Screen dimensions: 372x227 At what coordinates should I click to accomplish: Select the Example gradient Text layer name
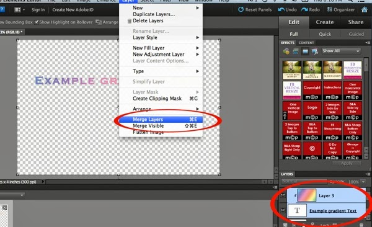click(333, 211)
